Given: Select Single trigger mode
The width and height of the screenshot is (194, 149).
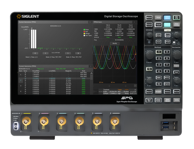Looking at the screenshot, I should (x=167, y=42).
